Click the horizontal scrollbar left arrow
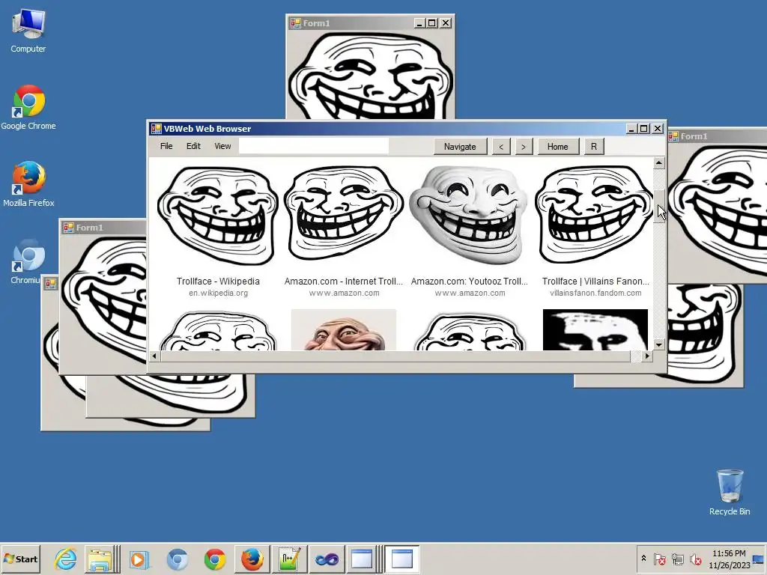Image resolution: width=767 pixels, height=575 pixels. coord(154,356)
